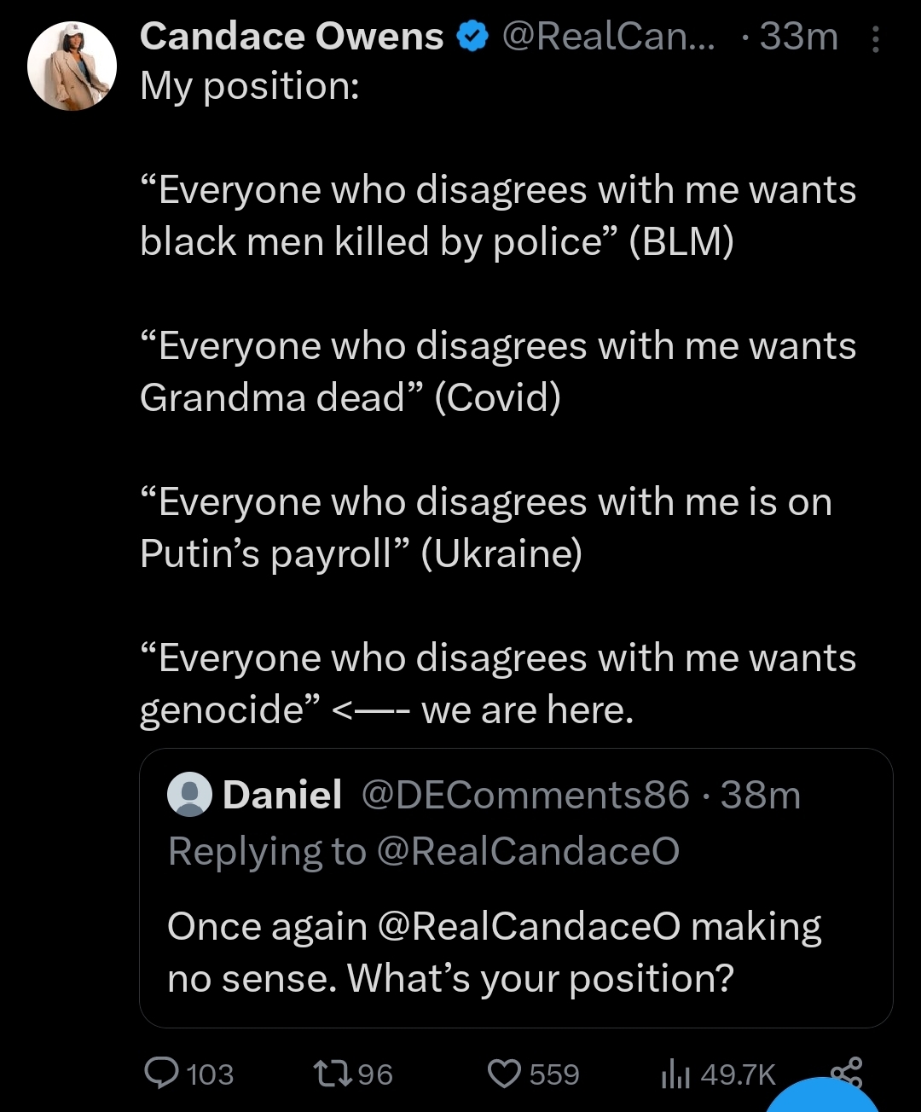
Task: Click the @RealCandaceO mention in Daniel's reply
Action: click(x=528, y=927)
